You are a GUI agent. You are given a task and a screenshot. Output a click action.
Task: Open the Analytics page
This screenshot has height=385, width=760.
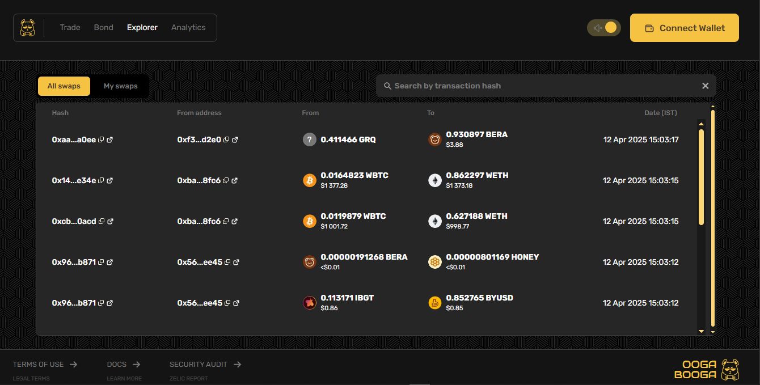point(188,27)
